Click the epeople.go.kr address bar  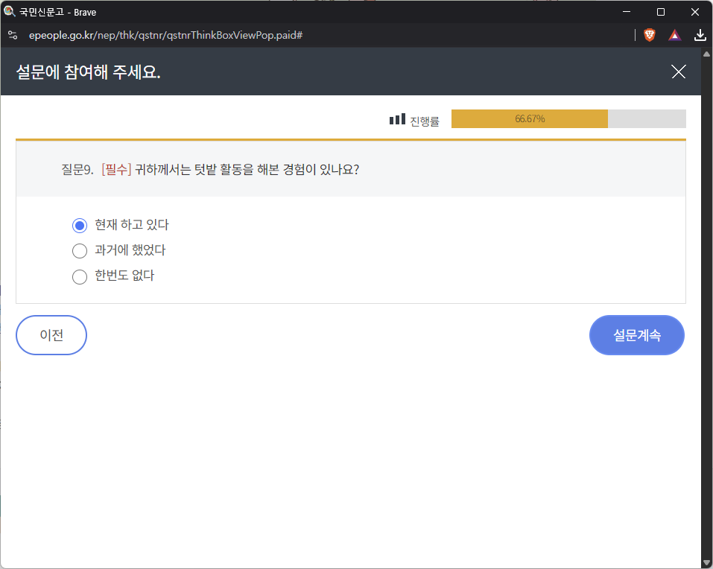pyautogui.click(x=166, y=35)
